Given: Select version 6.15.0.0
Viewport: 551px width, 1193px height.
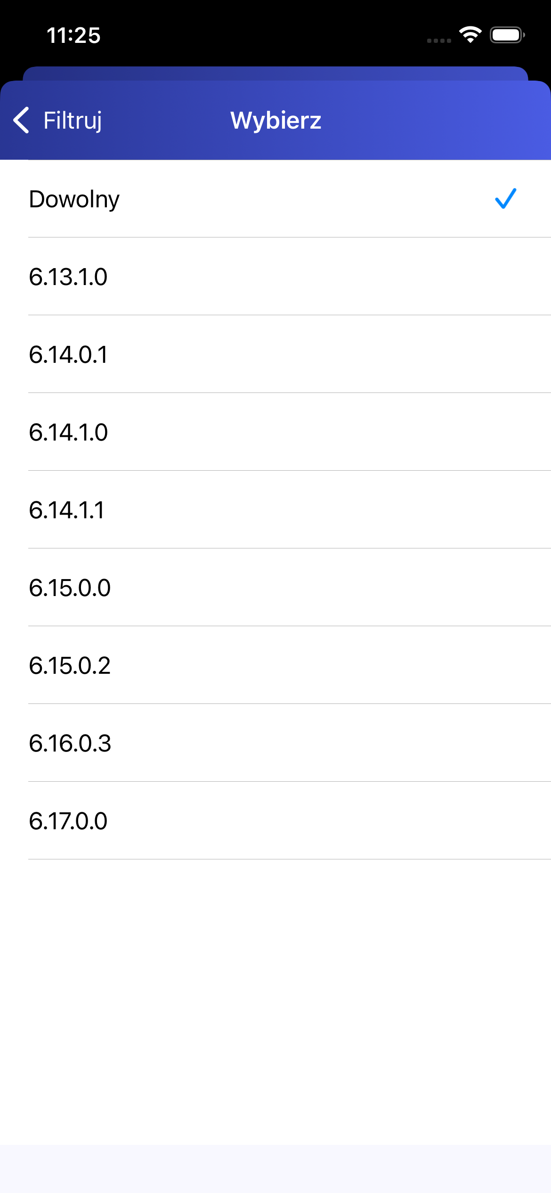Looking at the screenshot, I should click(70, 588).
